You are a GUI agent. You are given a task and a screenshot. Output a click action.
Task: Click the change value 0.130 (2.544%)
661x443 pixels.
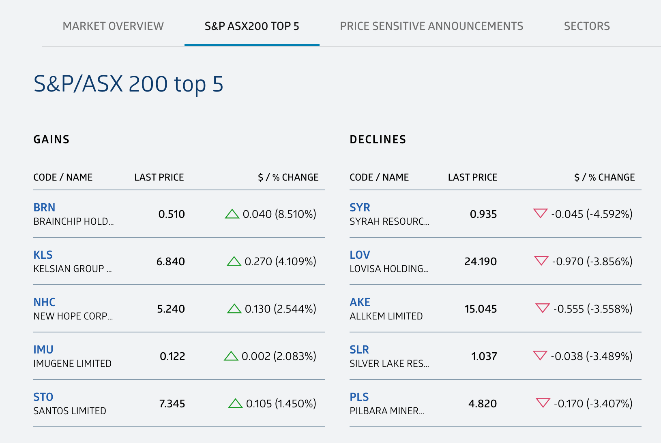click(281, 309)
